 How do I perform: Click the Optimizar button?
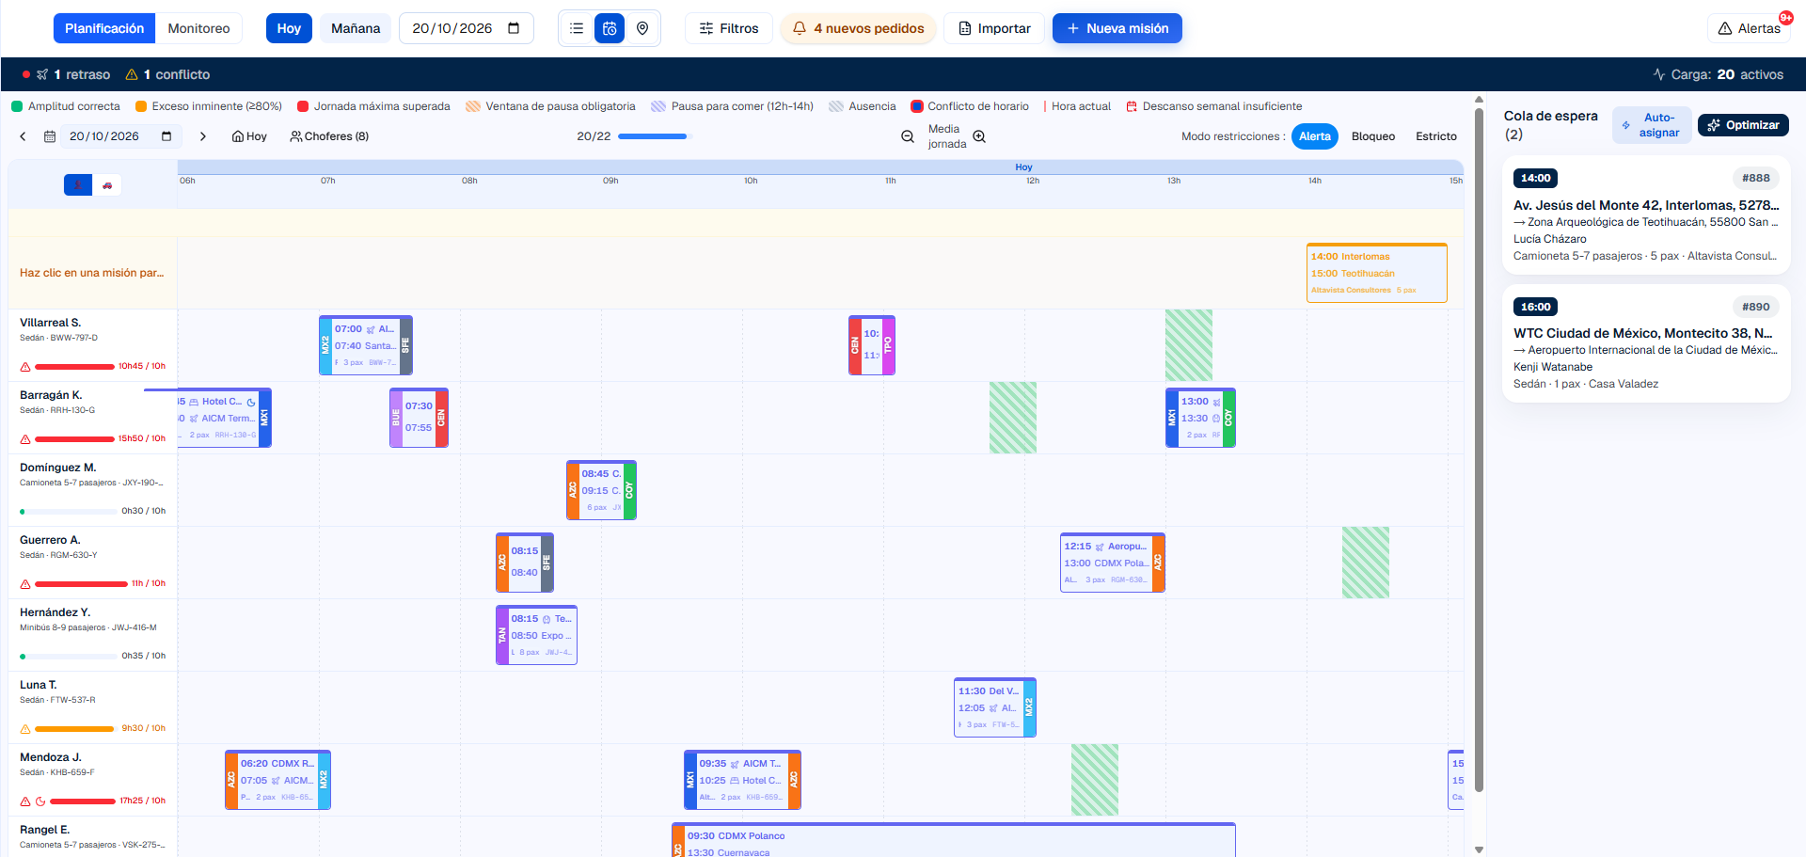coord(1743,125)
